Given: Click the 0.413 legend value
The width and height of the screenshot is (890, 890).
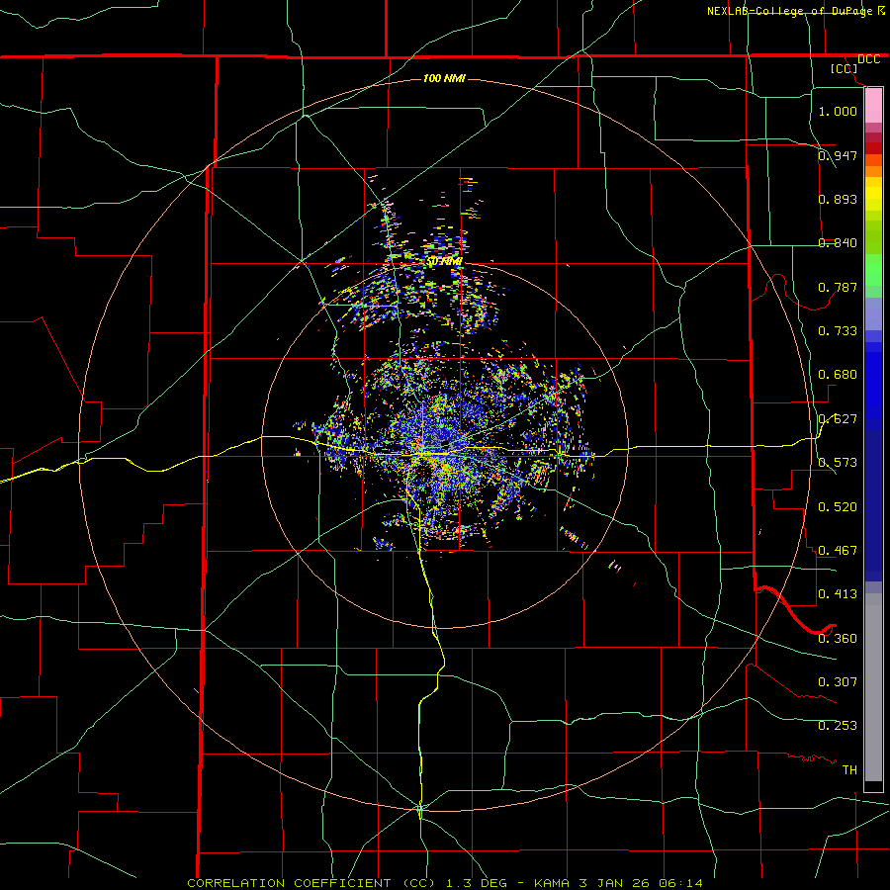Looking at the screenshot, I should (x=838, y=594).
